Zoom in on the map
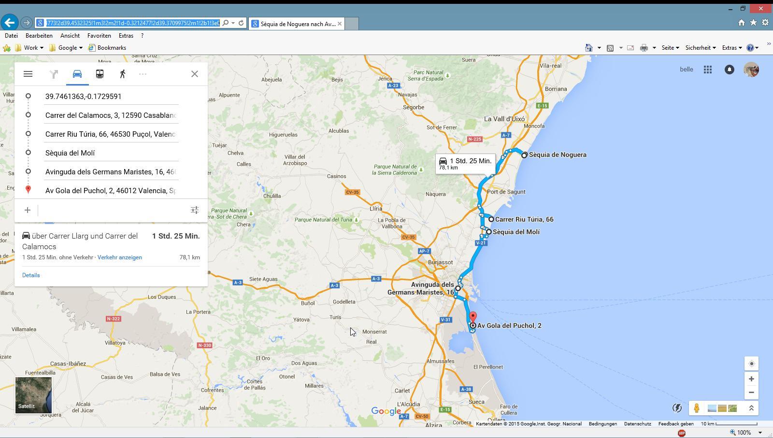Screen dimensions: 773x438 pos(751,379)
